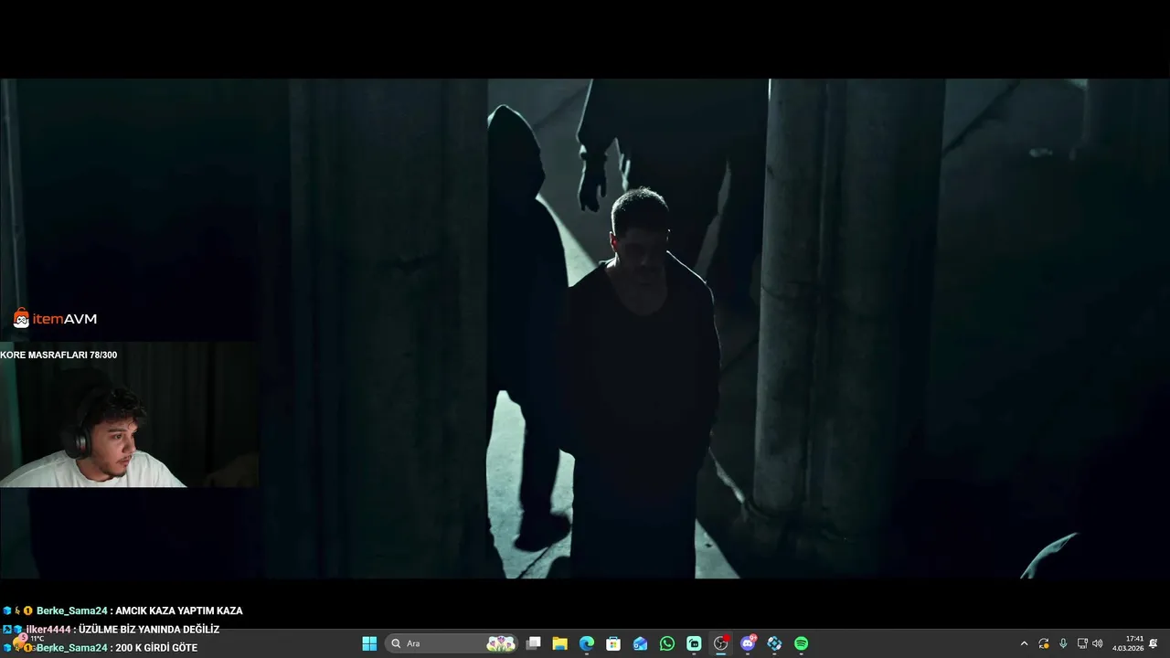This screenshot has width=1170, height=658.
Task: Open the volume control tray icon
Action: coord(1097,643)
